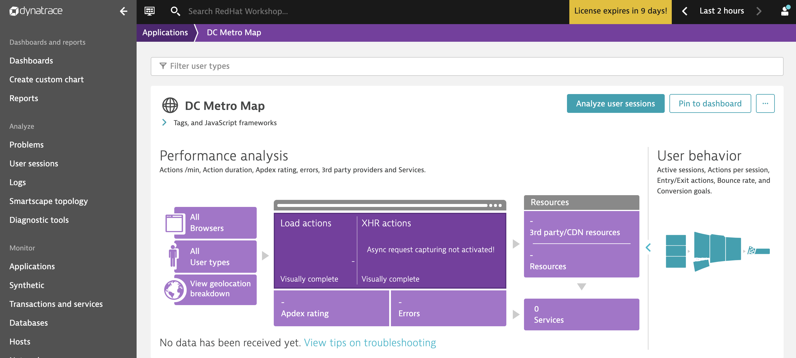Click the Dynatrace logo
This screenshot has height=358, width=796.
tap(36, 11)
